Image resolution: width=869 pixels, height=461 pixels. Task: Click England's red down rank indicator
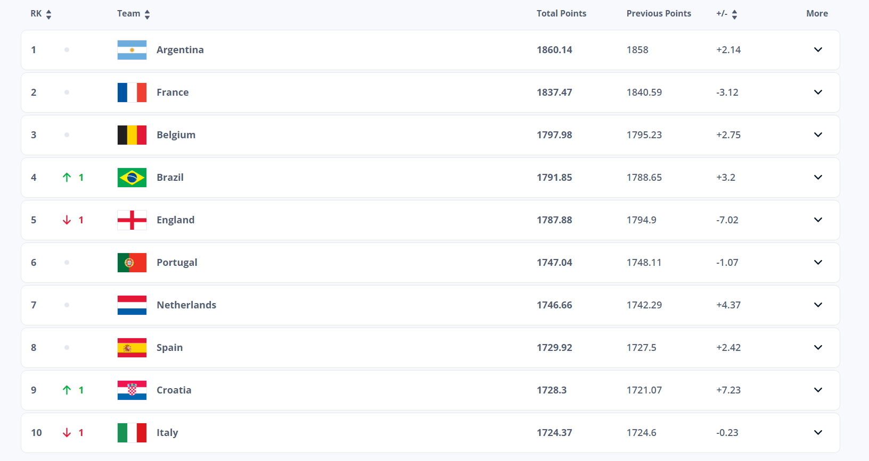coord(67,220)
